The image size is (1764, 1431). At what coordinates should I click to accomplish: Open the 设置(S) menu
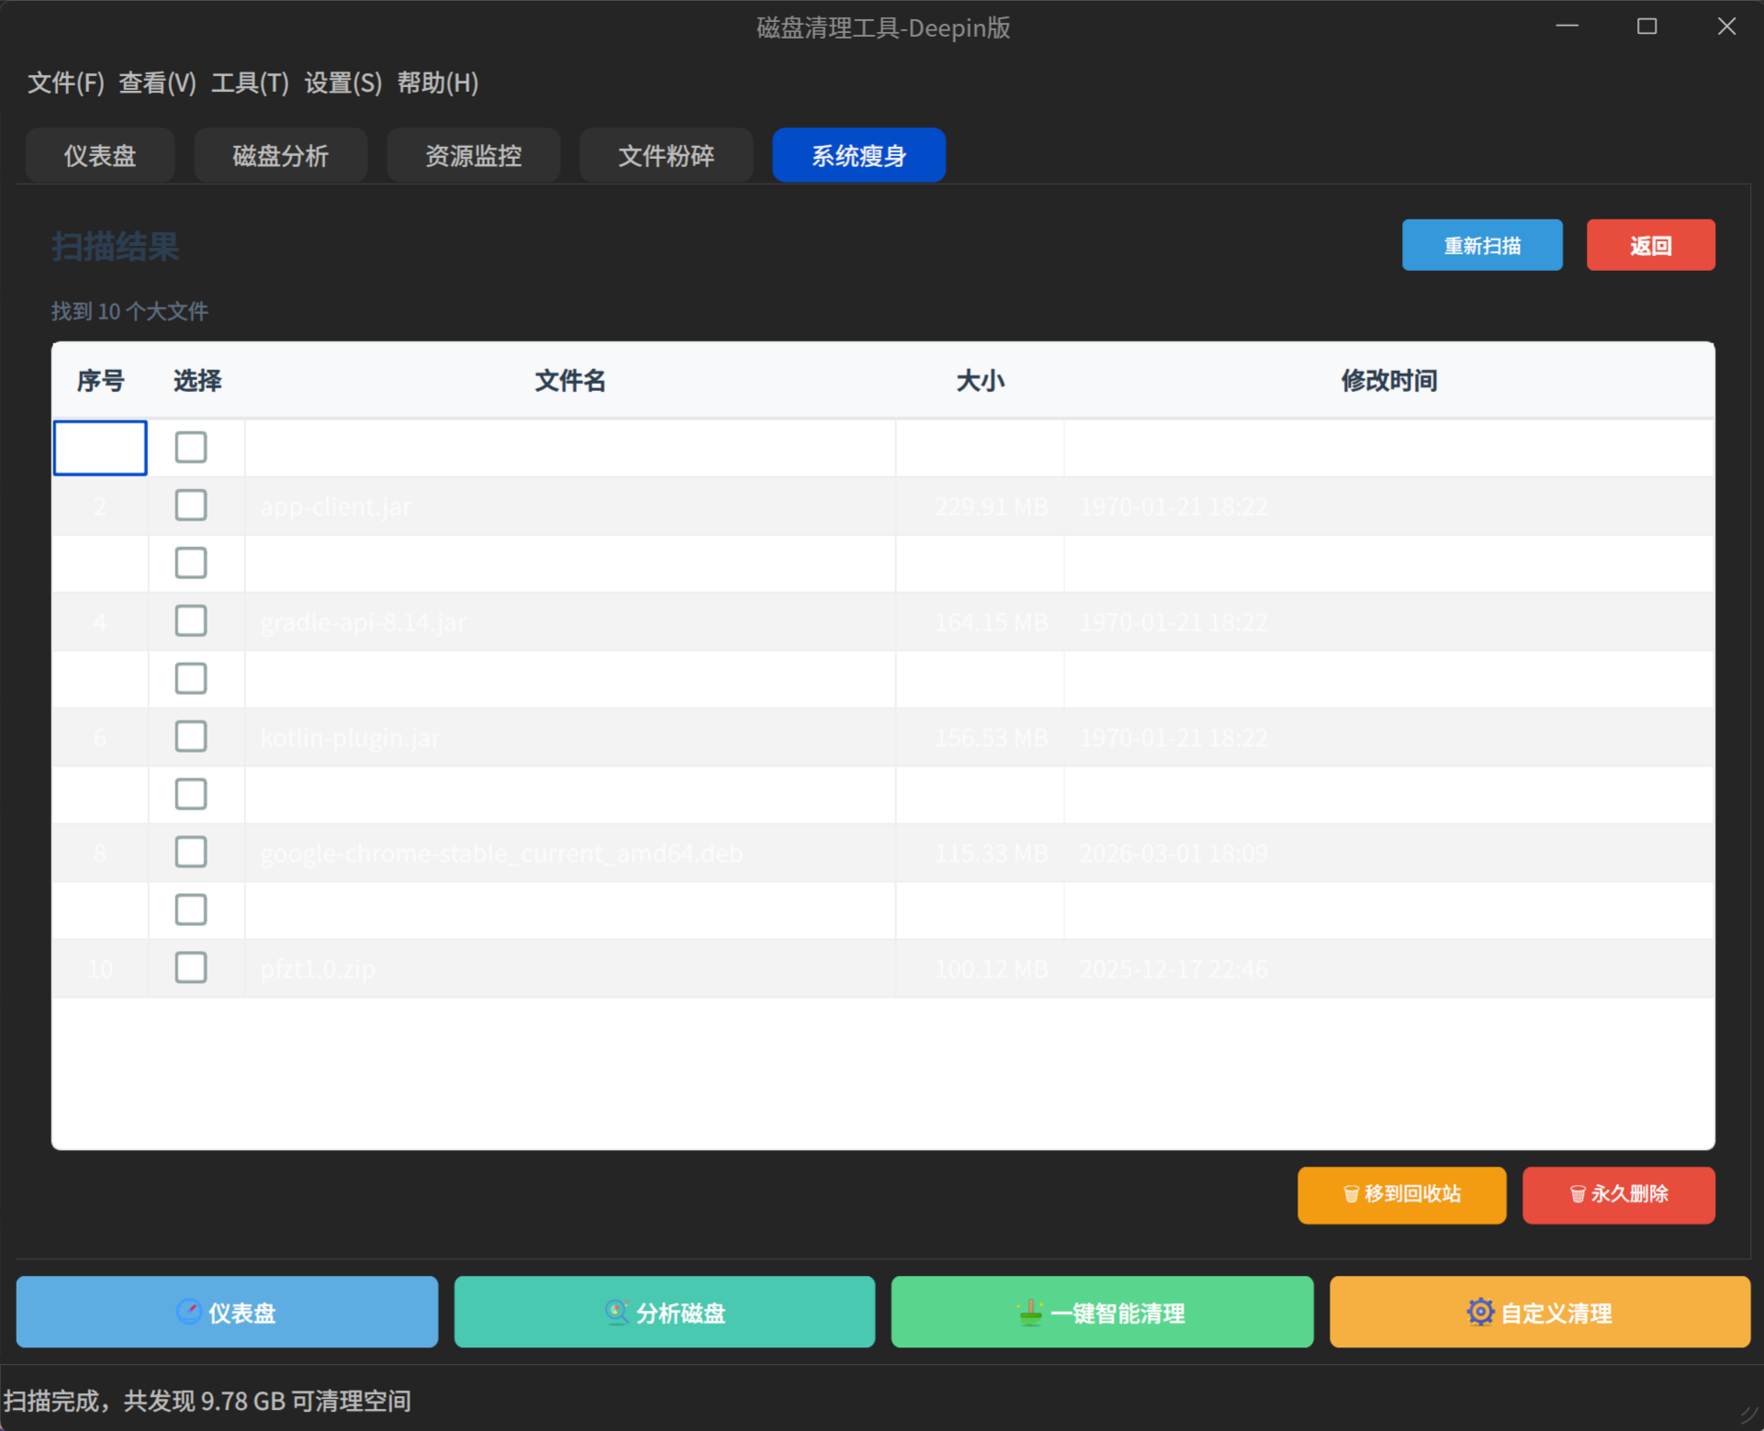[343, 83]
